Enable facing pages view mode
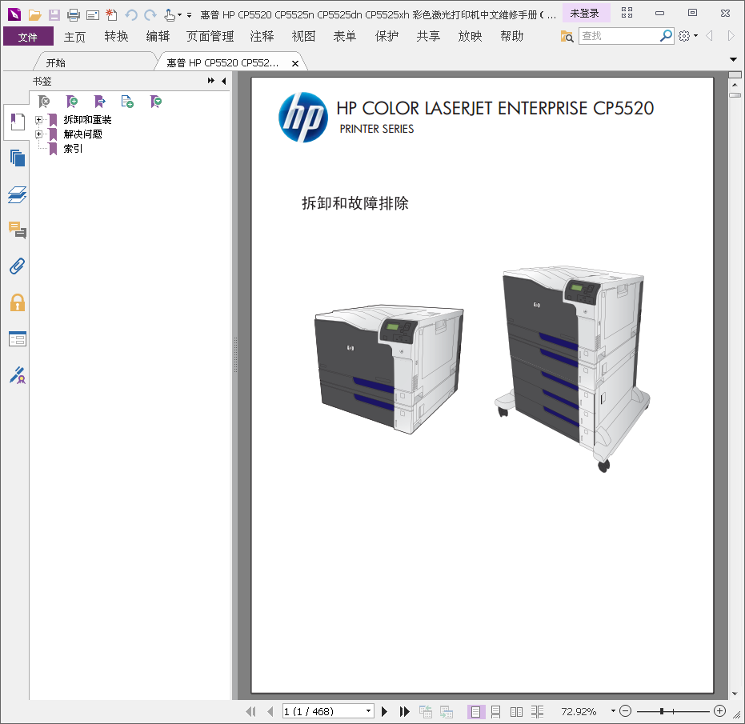Screen dimensions: 745x724 click(516, 712)
